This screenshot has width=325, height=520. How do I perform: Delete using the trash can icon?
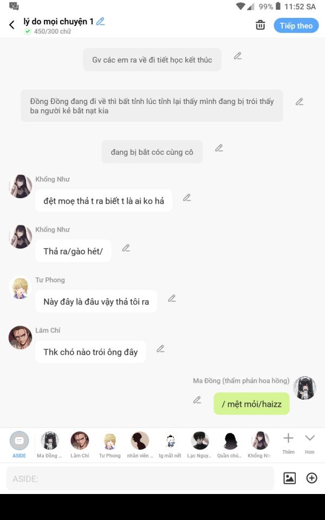coord(261,25)
